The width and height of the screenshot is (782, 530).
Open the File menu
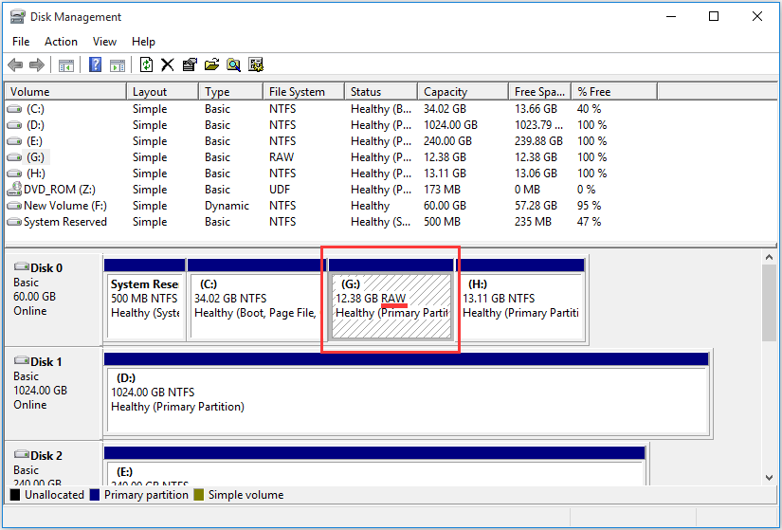coord(21,42)
